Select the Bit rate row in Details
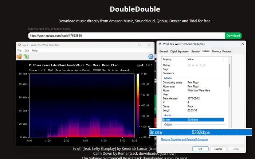The image size is (255, 159). (193, 120)
